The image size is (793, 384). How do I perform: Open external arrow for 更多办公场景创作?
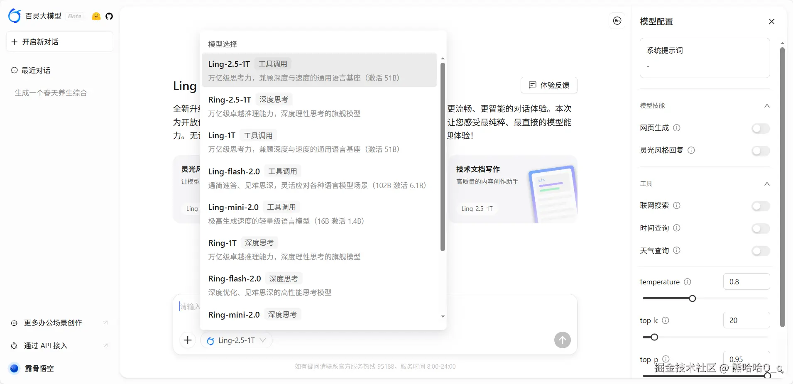pyautogui.click(x=105, y=323)
